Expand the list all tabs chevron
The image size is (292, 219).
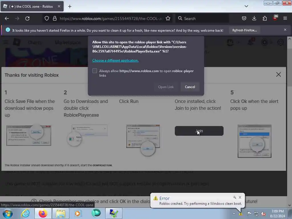(x=246, y=6)
